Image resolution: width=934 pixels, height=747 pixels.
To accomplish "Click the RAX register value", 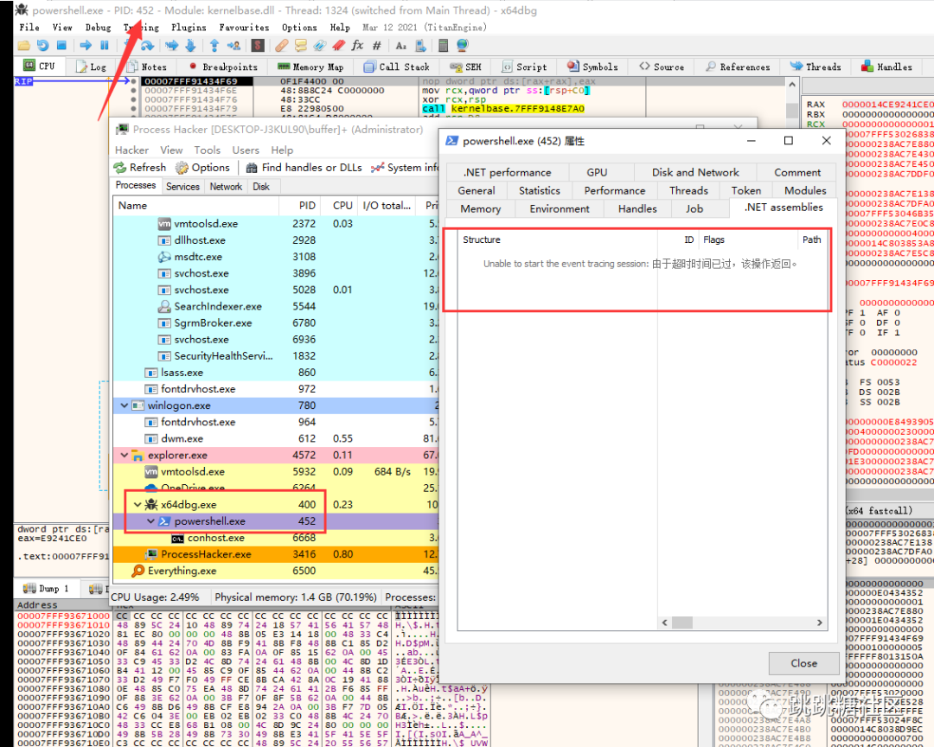I will (x=887, y=105).
